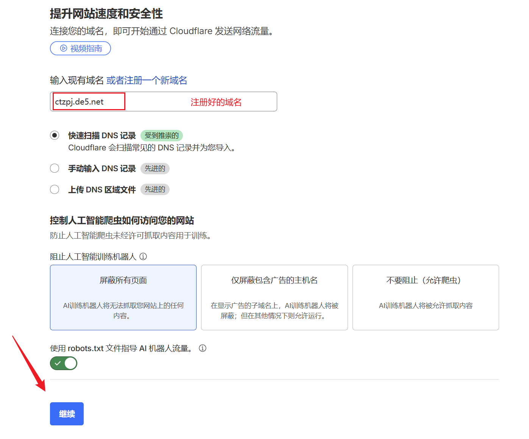Screen dimensions: 529x439
Task: Click 先进的 badge beside 上传 DNS 区域文件
Action: [155, 189]
